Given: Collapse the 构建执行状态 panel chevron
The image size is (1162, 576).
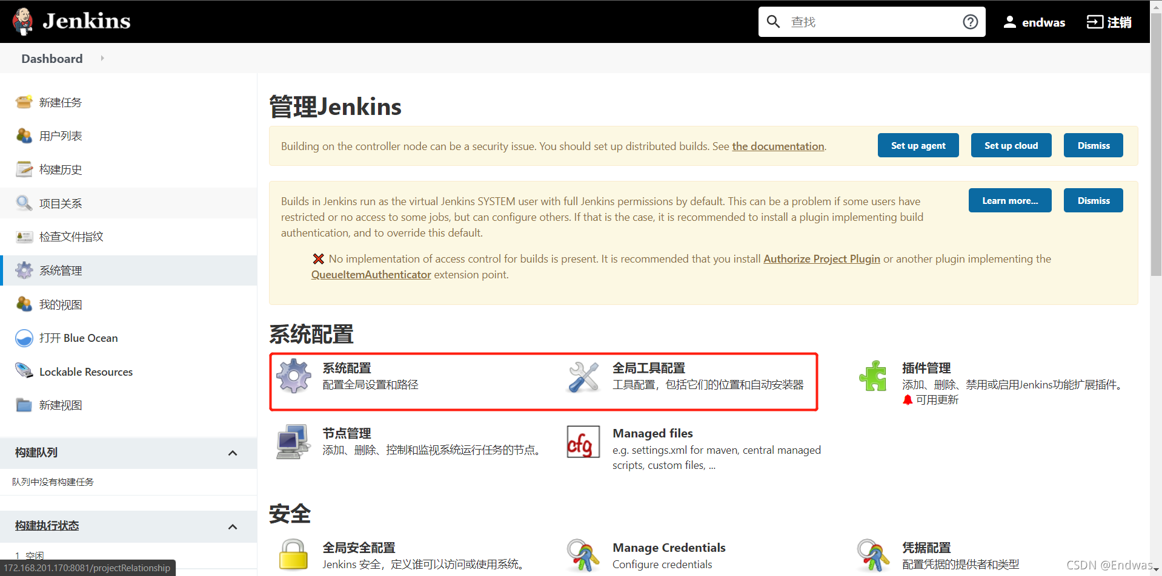Looking at the screenshot, I should (233, 527).
